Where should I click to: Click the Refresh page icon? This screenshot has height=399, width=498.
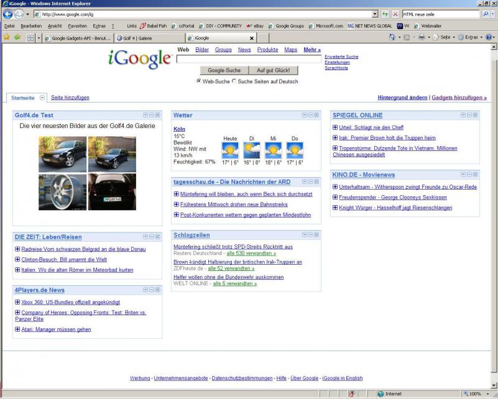click(x=385, y=14)
